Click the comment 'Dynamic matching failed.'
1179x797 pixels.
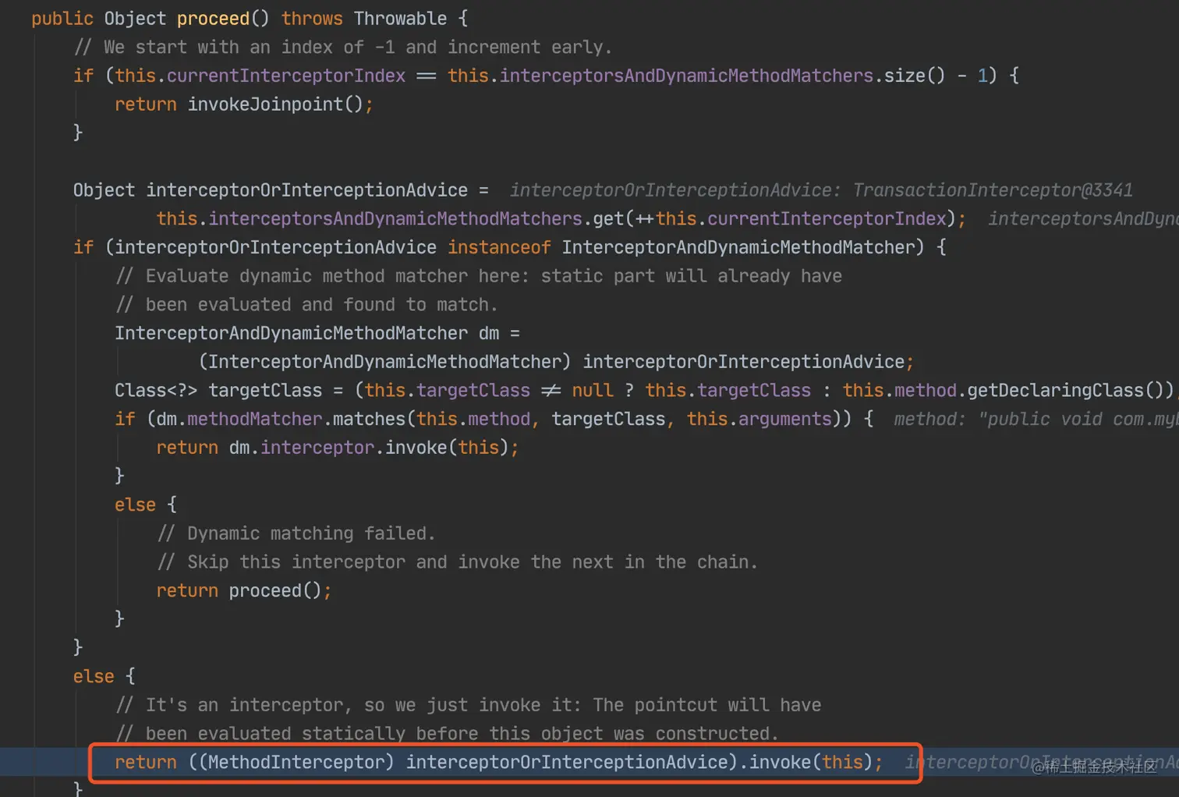(296, 533)
